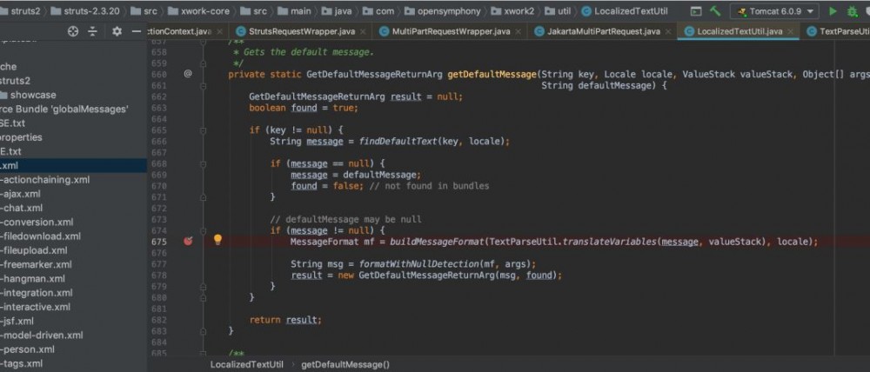Click the window-shaped icon left of the hammer
Screen dimensions: 870x372
point(696,11)
